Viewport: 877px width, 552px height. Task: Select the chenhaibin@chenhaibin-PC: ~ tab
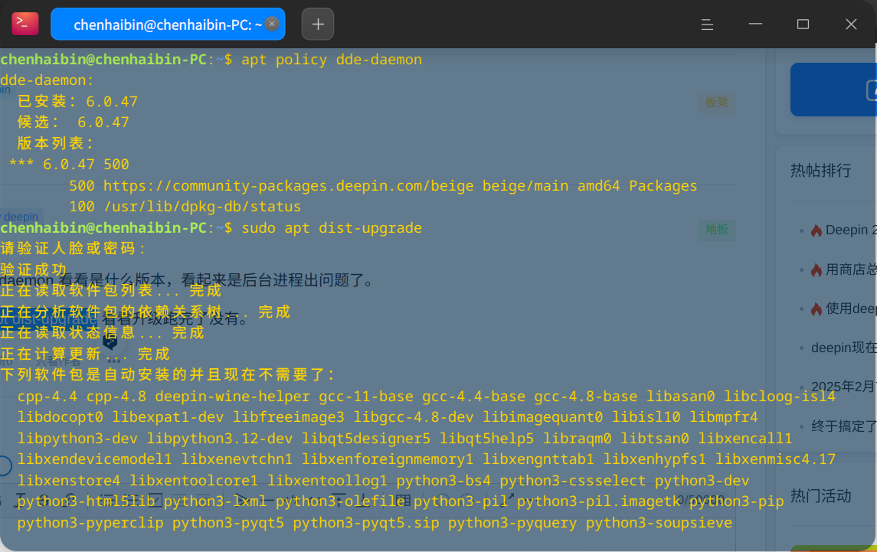168,24
